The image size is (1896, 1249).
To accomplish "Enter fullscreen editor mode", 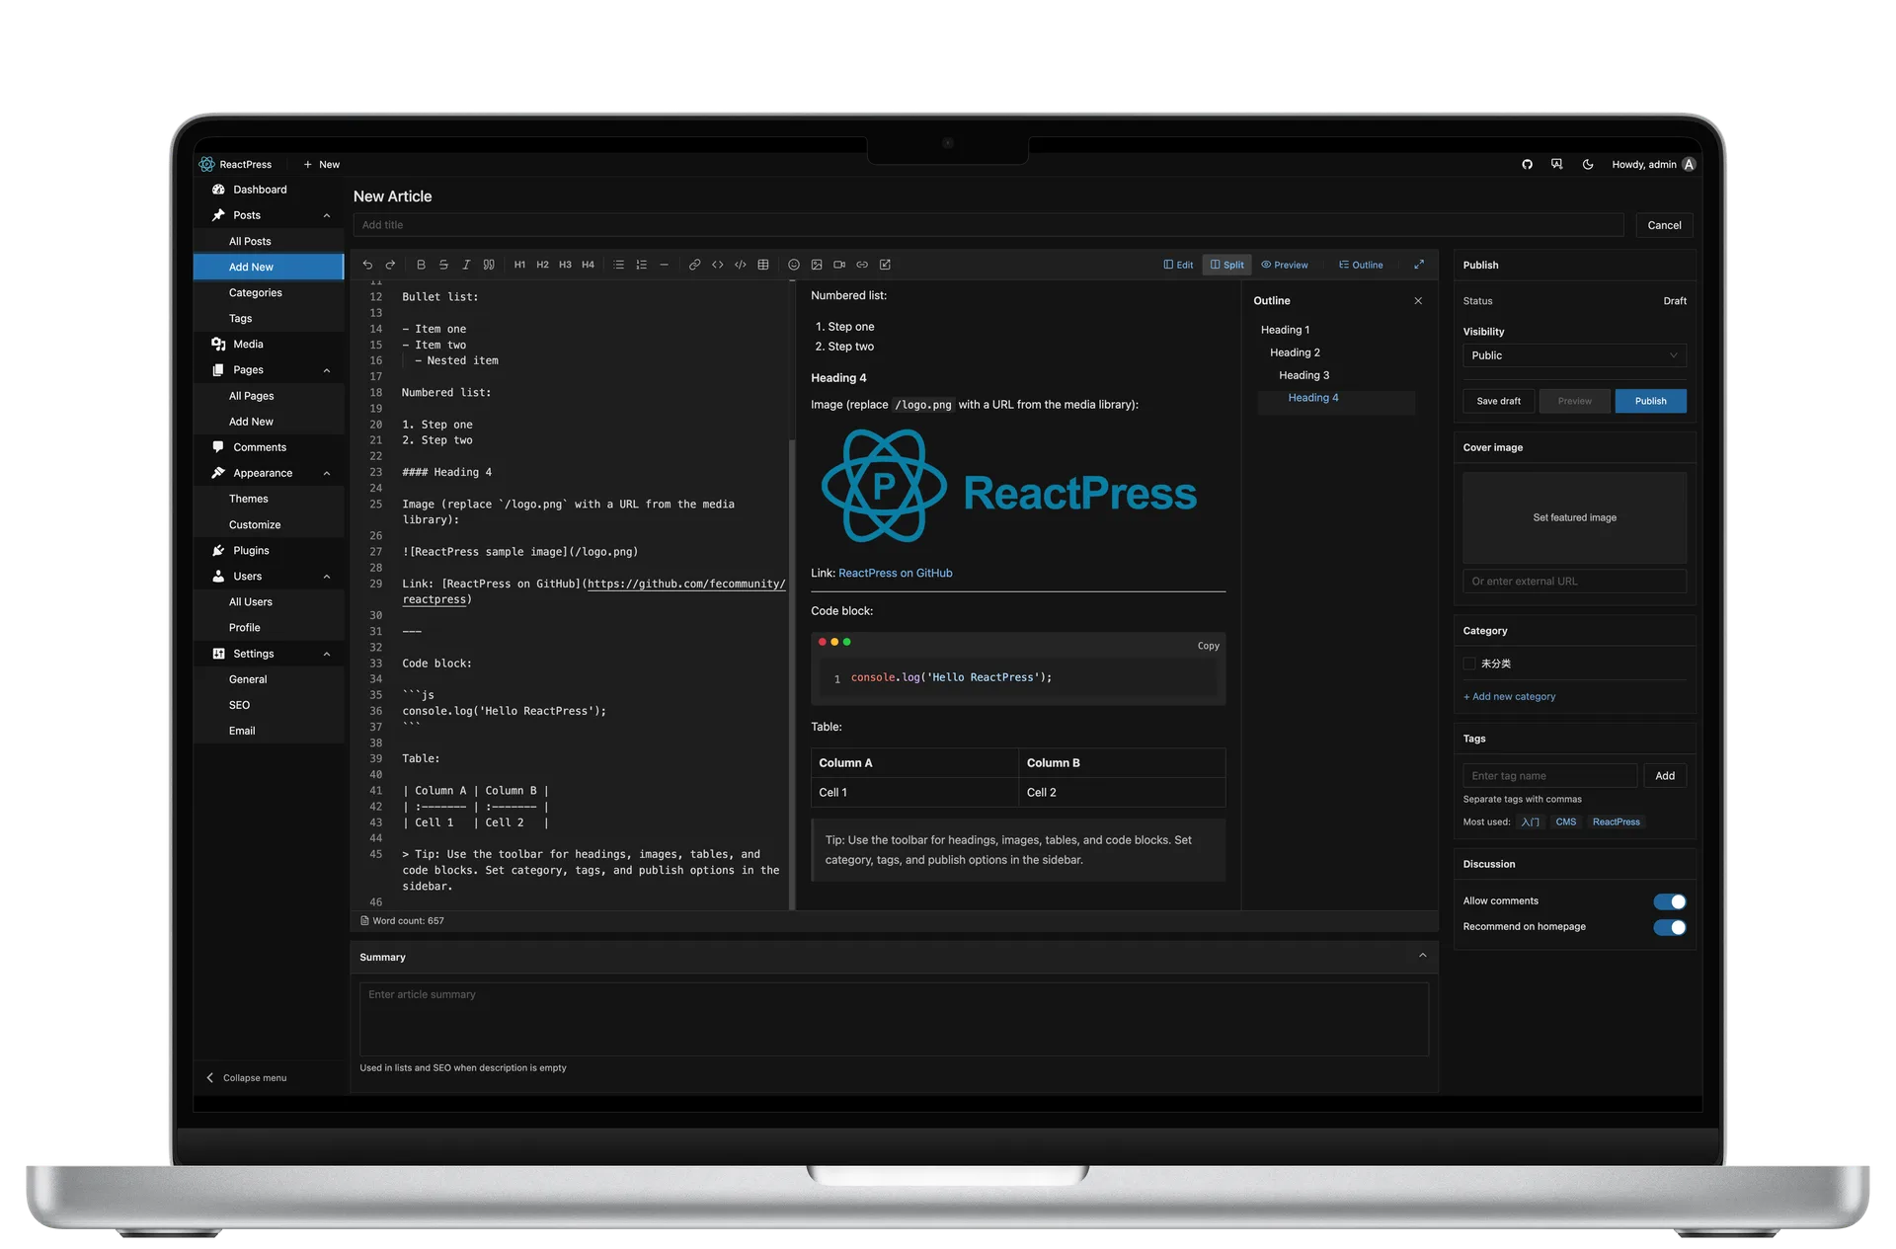I will click(1418, 265).
